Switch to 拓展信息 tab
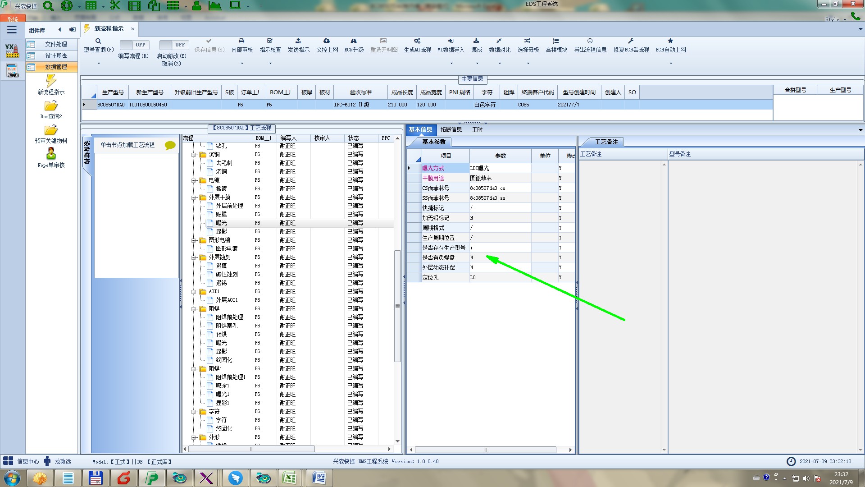Viewport: 865px width, 487px height. click(x=451, y=130)
